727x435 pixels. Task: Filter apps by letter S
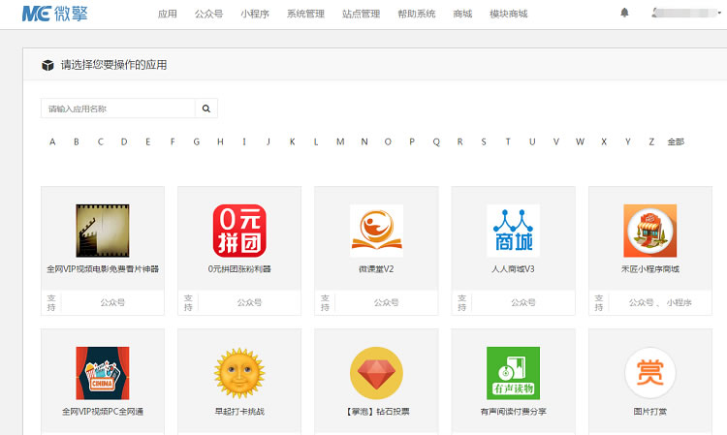point(484,141)
